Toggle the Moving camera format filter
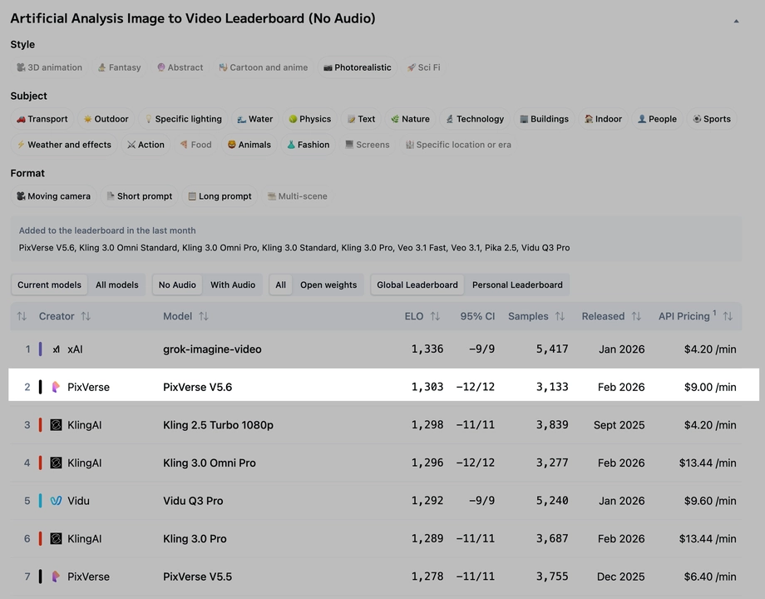Viewport: 765px width, 599px height. [53, 196]
